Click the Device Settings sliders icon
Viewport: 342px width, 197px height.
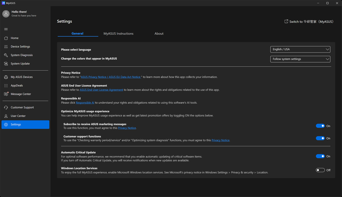pos(6,47)
